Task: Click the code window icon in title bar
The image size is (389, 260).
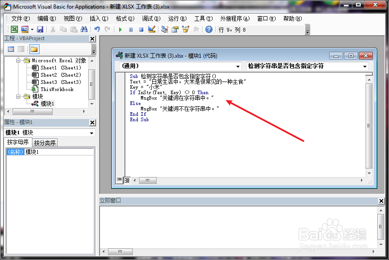Action: click(119, 55)
